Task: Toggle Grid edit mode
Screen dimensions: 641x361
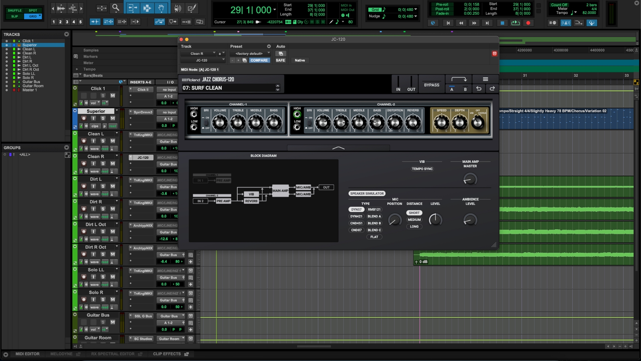Action: pyautogui.click(x=33, y=16)
